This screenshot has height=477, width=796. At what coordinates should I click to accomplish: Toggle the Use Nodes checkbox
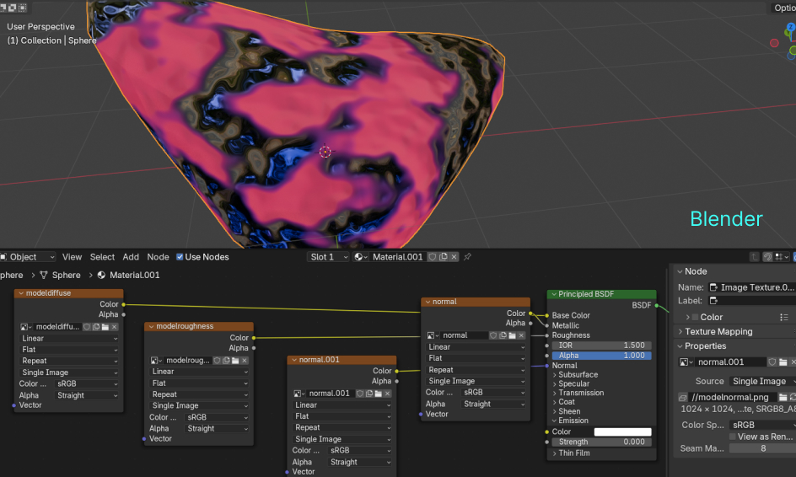point(179,257)
